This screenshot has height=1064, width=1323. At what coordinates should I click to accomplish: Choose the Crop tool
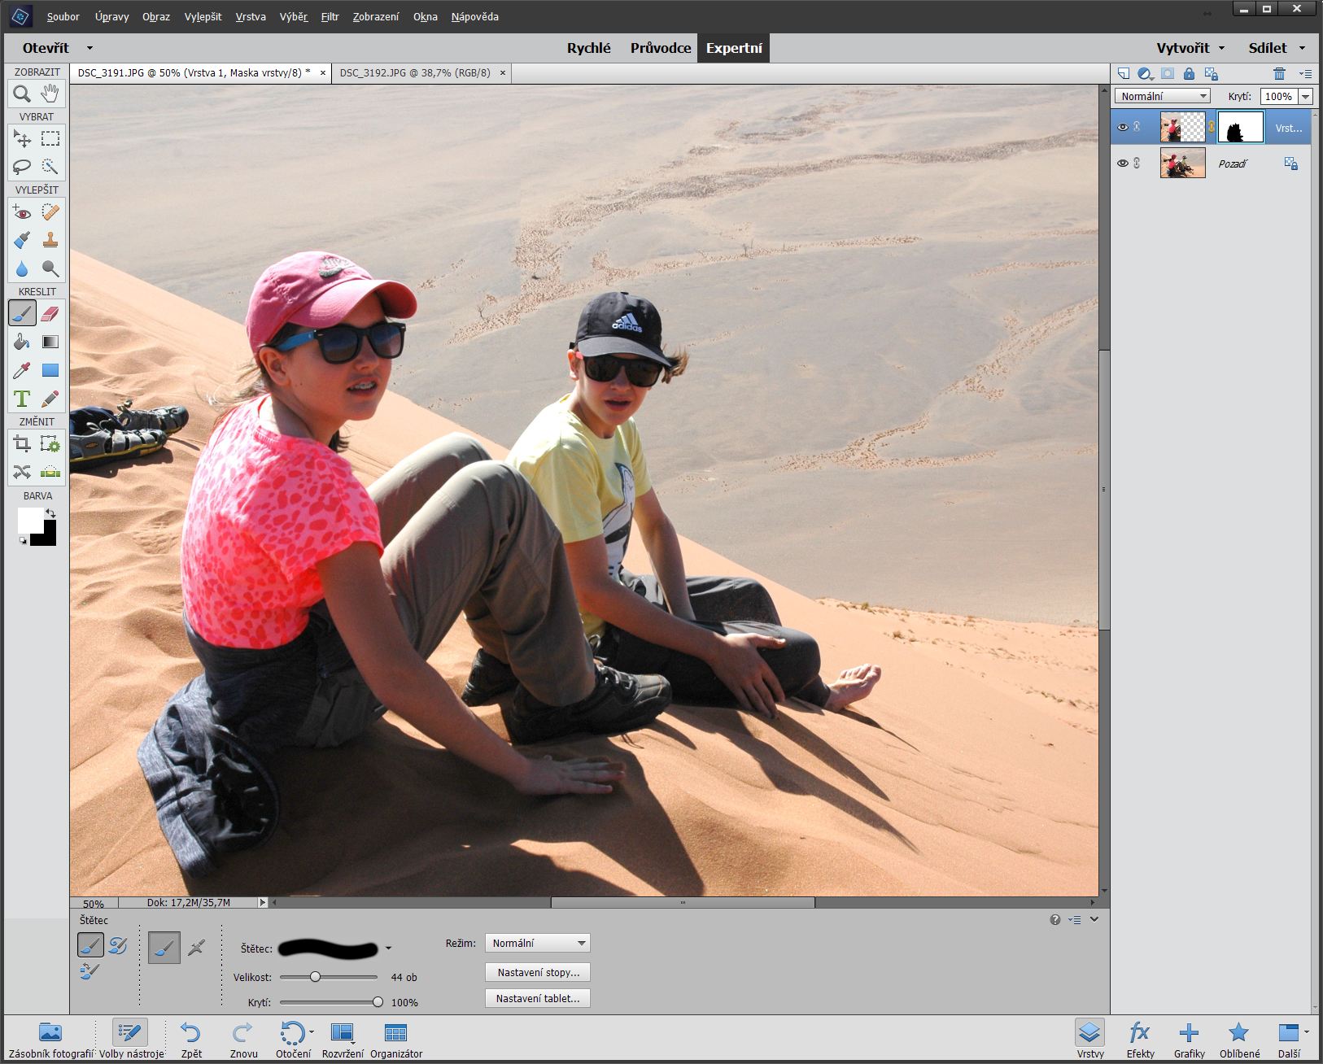click(x=22, y=443)
